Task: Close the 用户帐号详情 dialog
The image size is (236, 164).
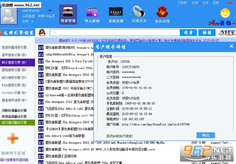Action: tap(232, 46)
